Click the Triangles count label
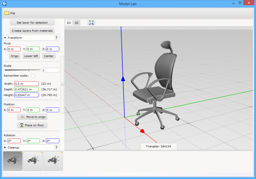 [x=158, y=146]
